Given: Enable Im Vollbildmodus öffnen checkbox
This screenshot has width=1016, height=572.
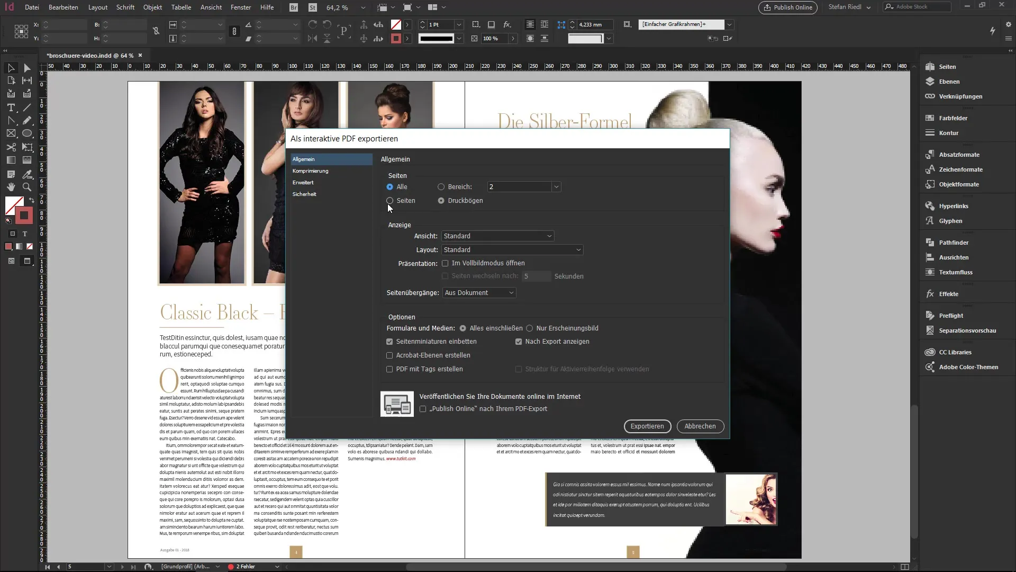Looking at the screenshot, I should pyautogui.click(x=445, y=263).
